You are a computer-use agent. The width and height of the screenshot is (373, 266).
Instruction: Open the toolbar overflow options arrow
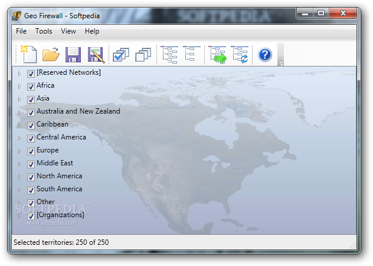coord(281,64)
